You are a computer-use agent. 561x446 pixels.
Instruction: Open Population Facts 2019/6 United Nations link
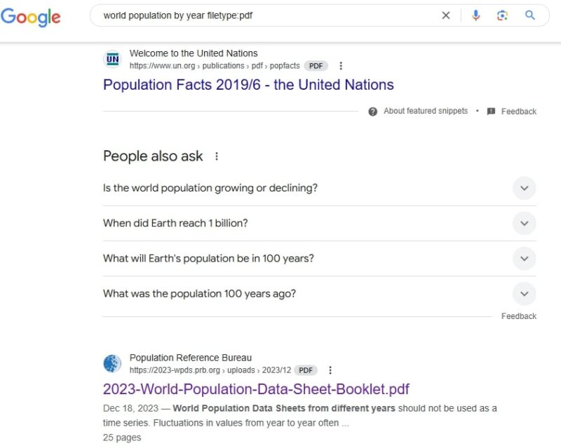[x=248, y=85]
